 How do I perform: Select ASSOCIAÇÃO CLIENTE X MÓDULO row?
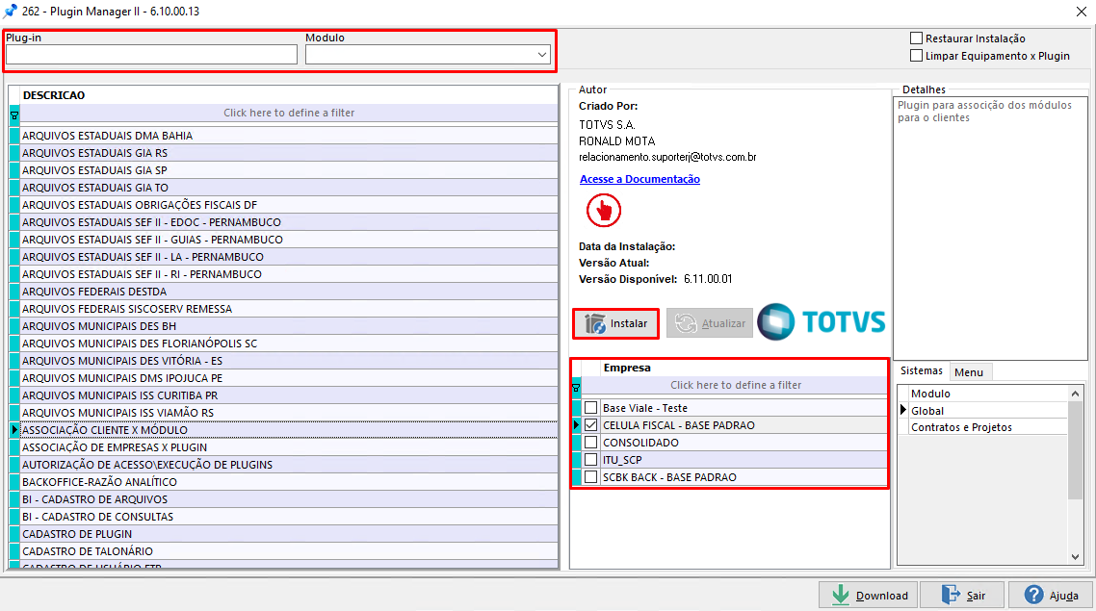pos(289,430)
